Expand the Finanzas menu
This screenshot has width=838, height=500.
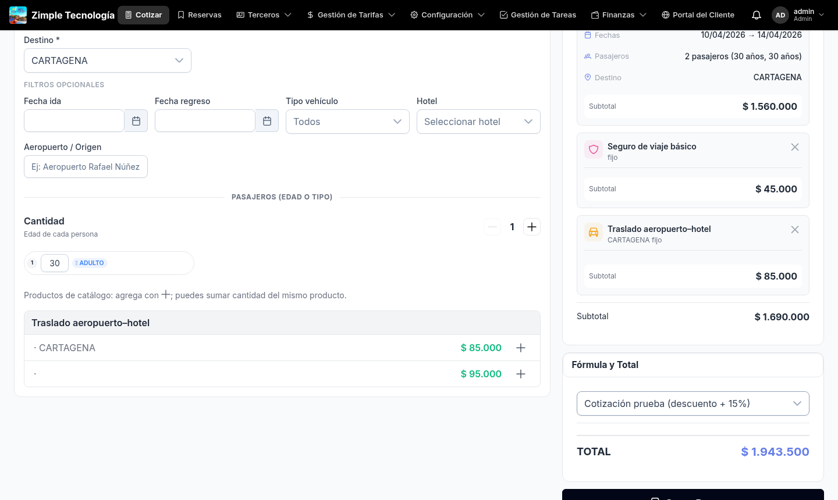[x=619, y=15]
